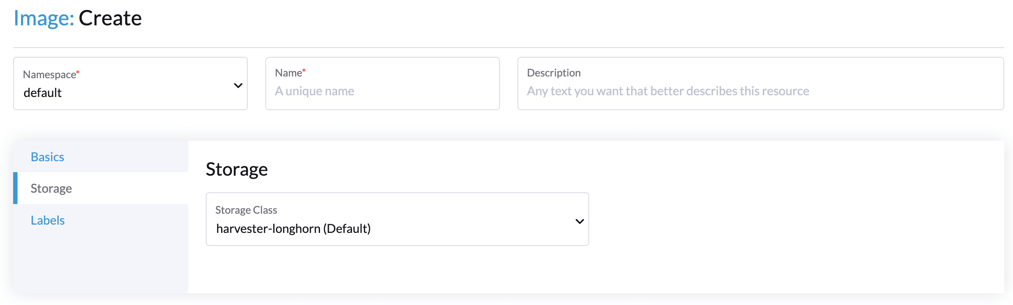Click the "A unique name" placeholder

coord(314,91)
